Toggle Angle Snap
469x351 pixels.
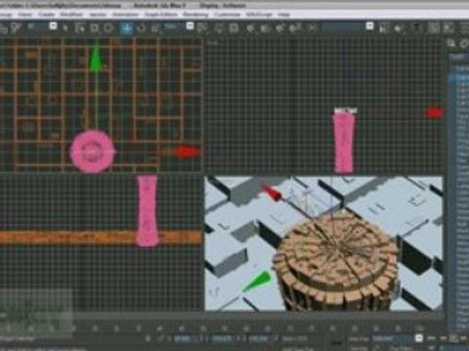point(265,28)
